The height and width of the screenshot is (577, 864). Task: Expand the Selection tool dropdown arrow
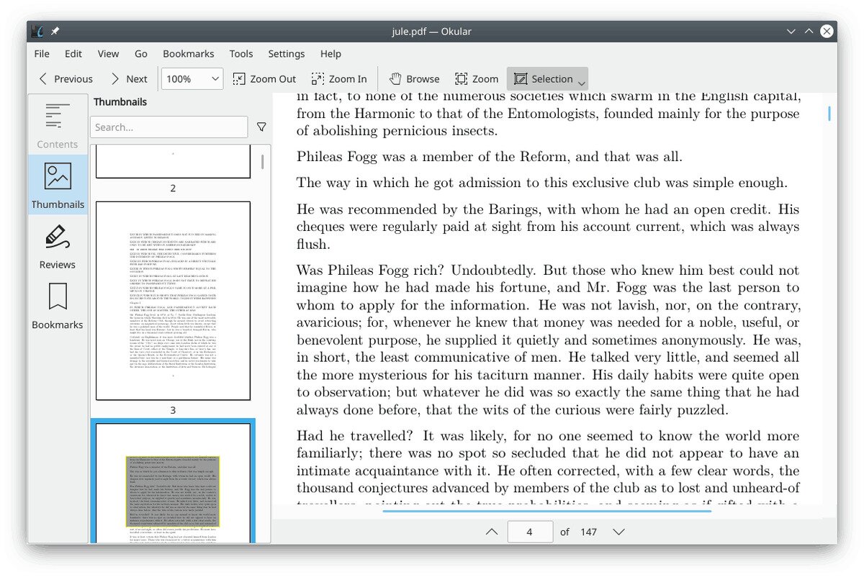[x=581, y=83]
